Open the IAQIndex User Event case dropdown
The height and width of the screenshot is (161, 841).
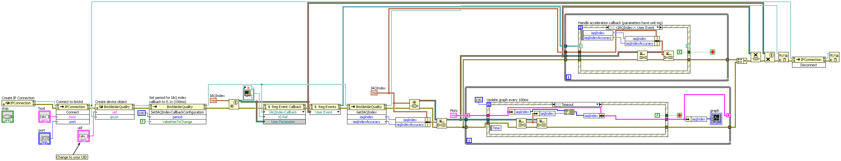[x=658, y=27]
